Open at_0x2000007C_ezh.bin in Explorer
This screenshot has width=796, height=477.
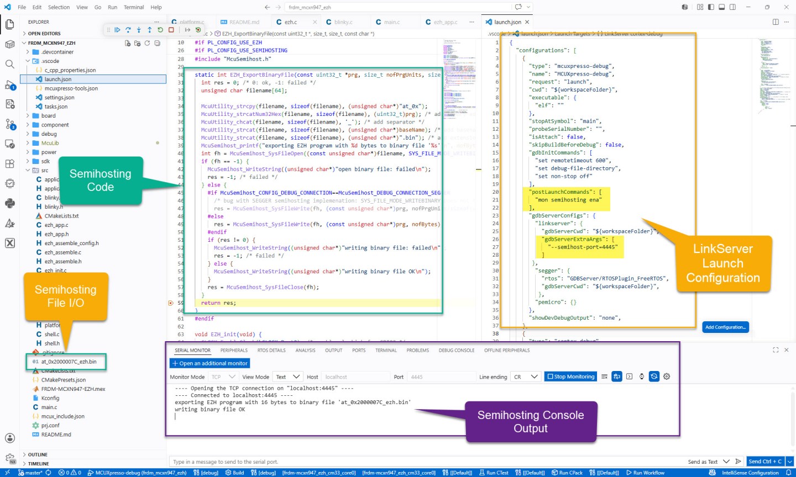(69, 362)
